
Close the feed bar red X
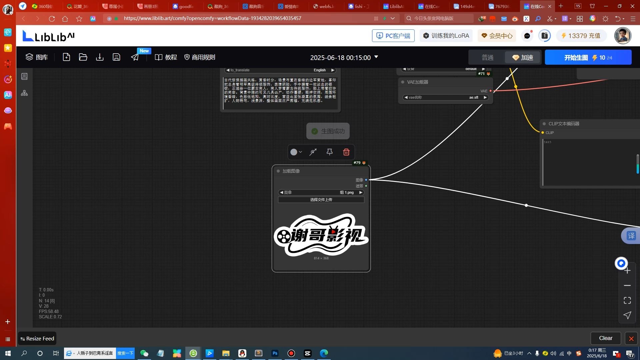(631, 339)
